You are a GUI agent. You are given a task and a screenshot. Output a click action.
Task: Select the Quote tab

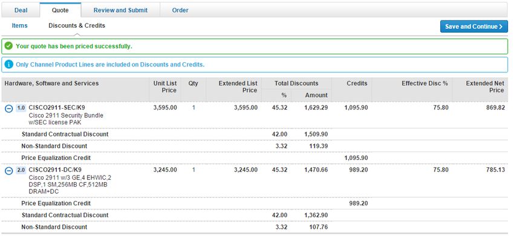point(60,10)
